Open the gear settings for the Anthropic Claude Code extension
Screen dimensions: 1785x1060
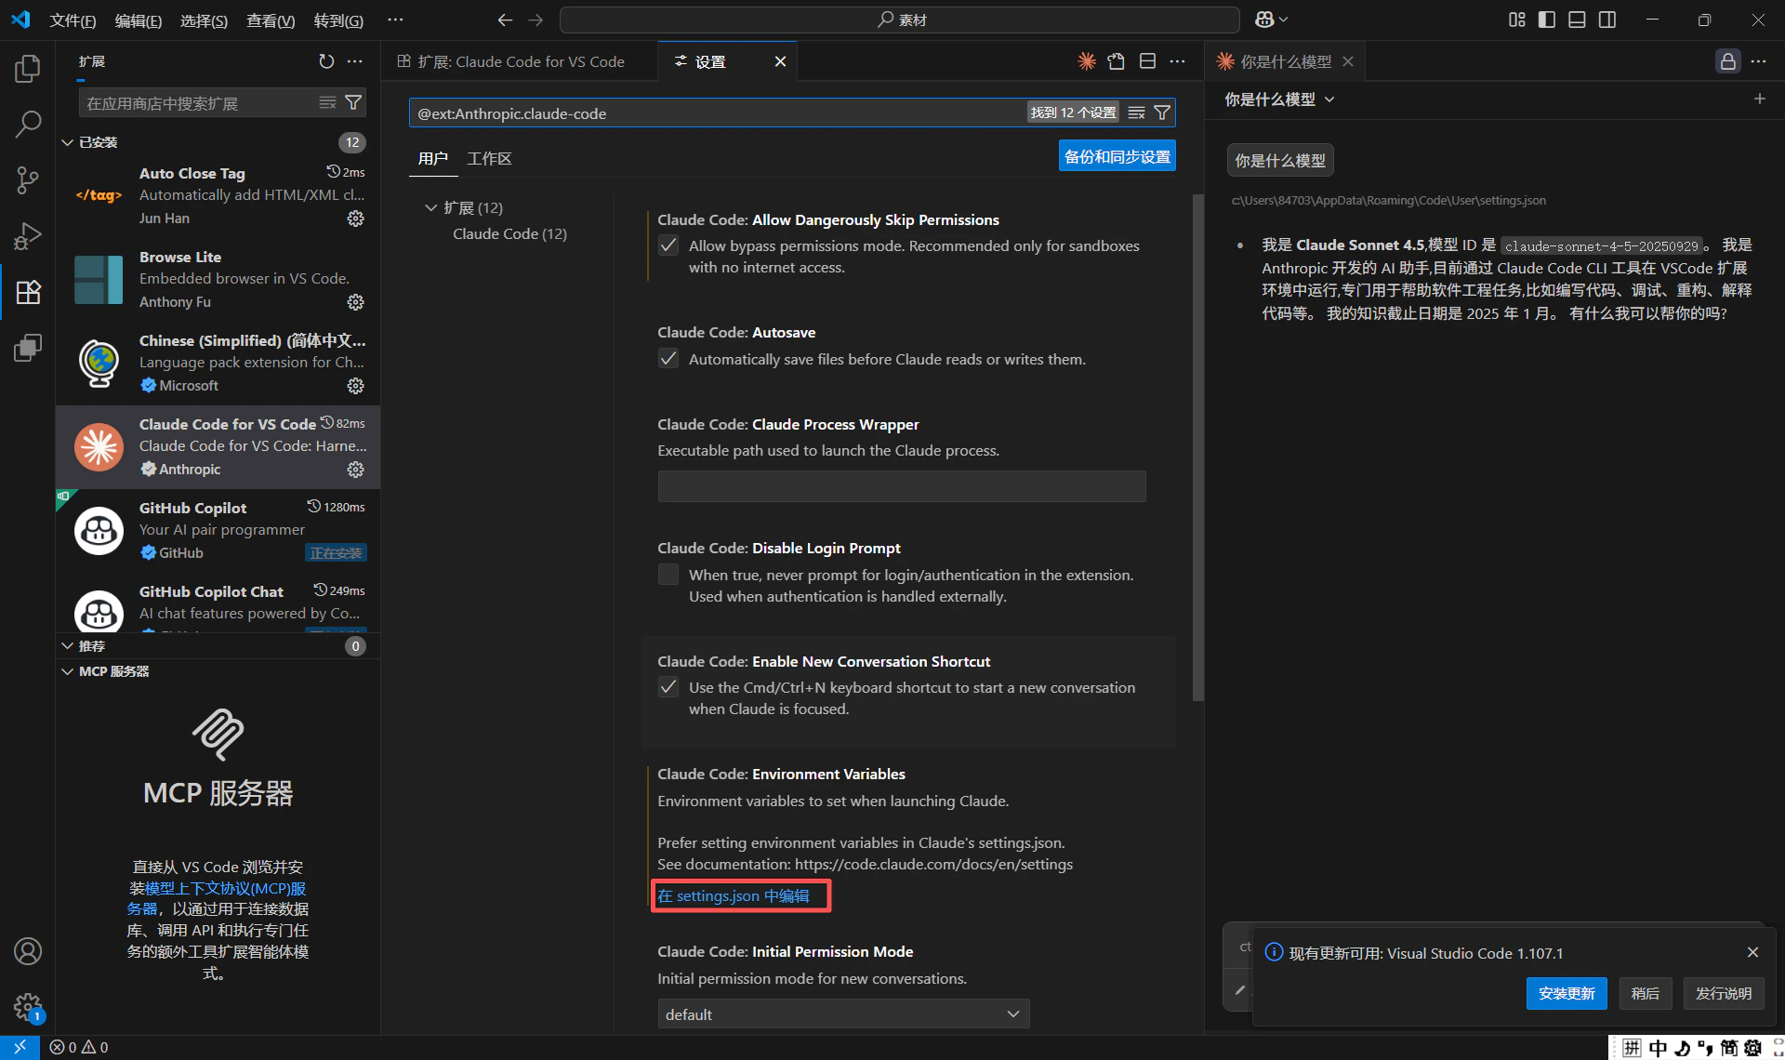pos(355,470)
